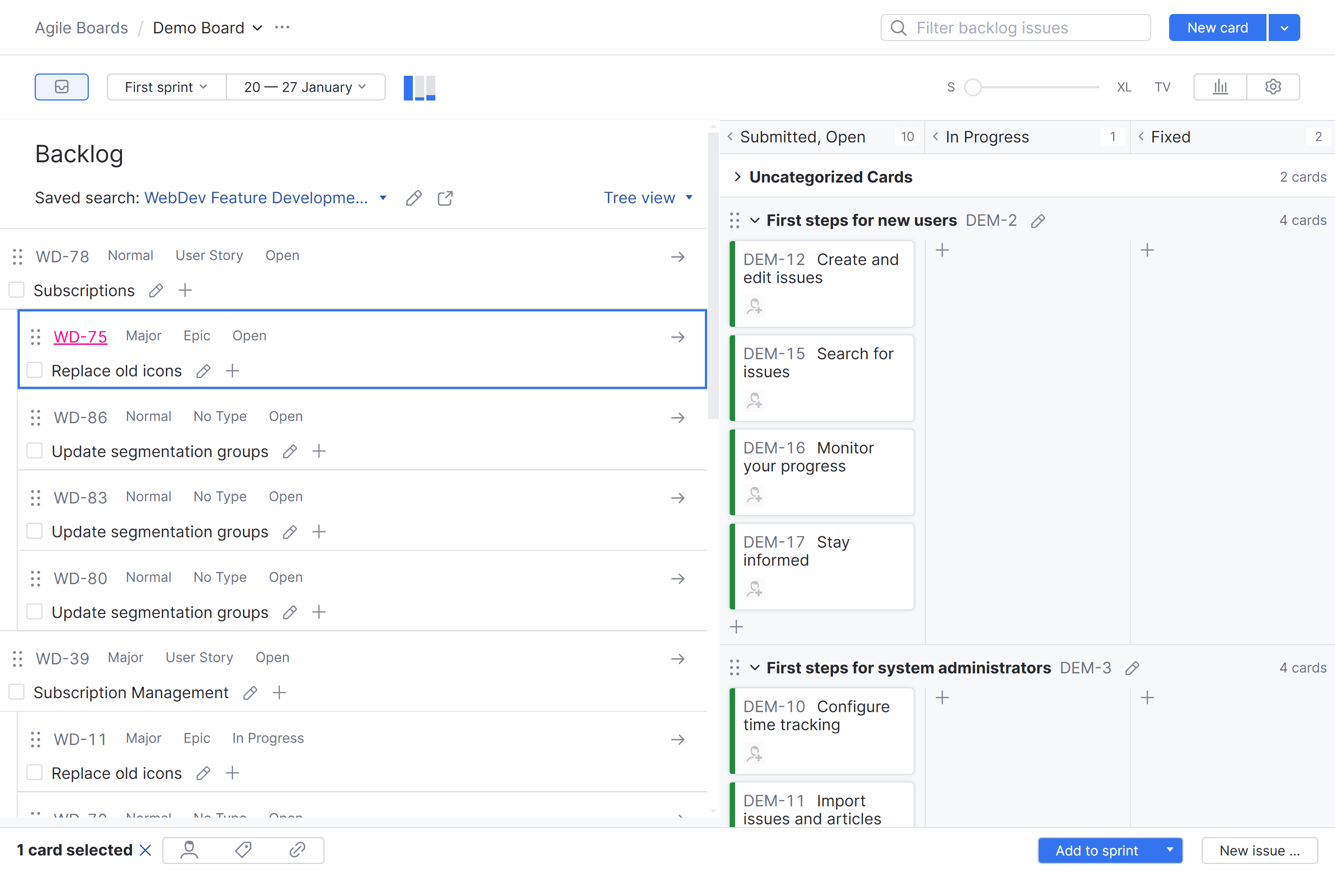
Task: Open saved search in new window icon
Action: click(445, 198)
